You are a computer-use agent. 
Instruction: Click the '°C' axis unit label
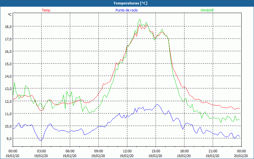coord(10,15)
